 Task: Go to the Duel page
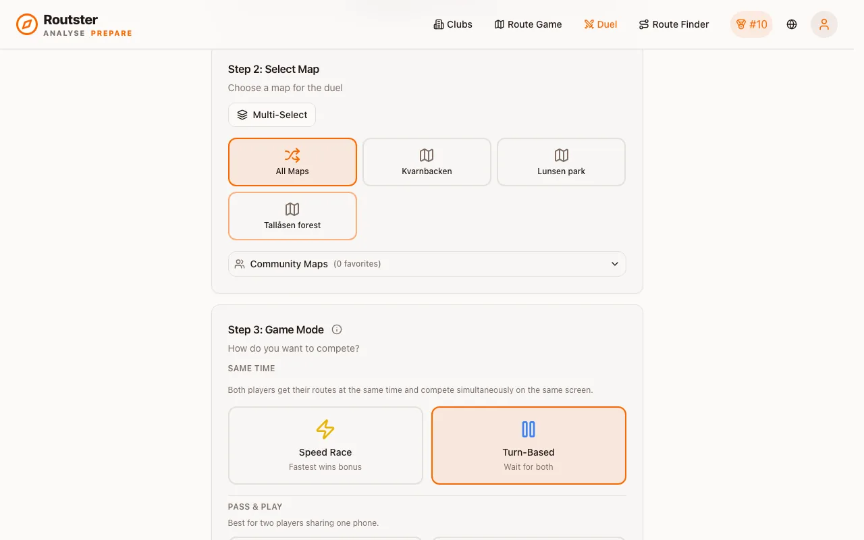[x=601, y=24]
